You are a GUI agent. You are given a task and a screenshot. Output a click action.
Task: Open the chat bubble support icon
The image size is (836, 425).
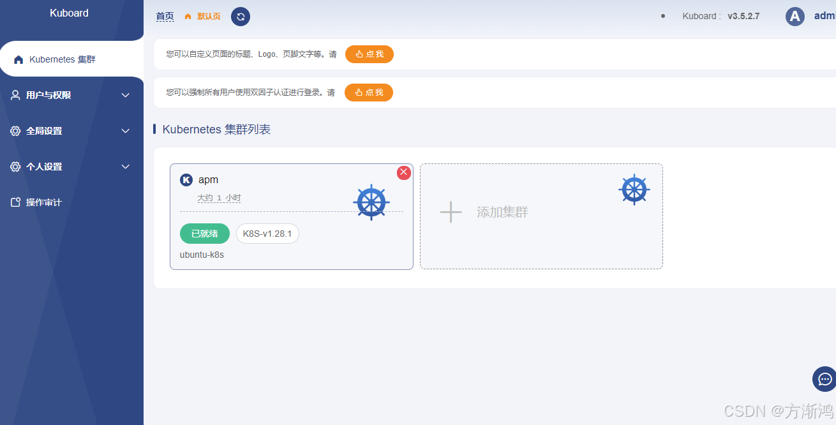(824, 379)
